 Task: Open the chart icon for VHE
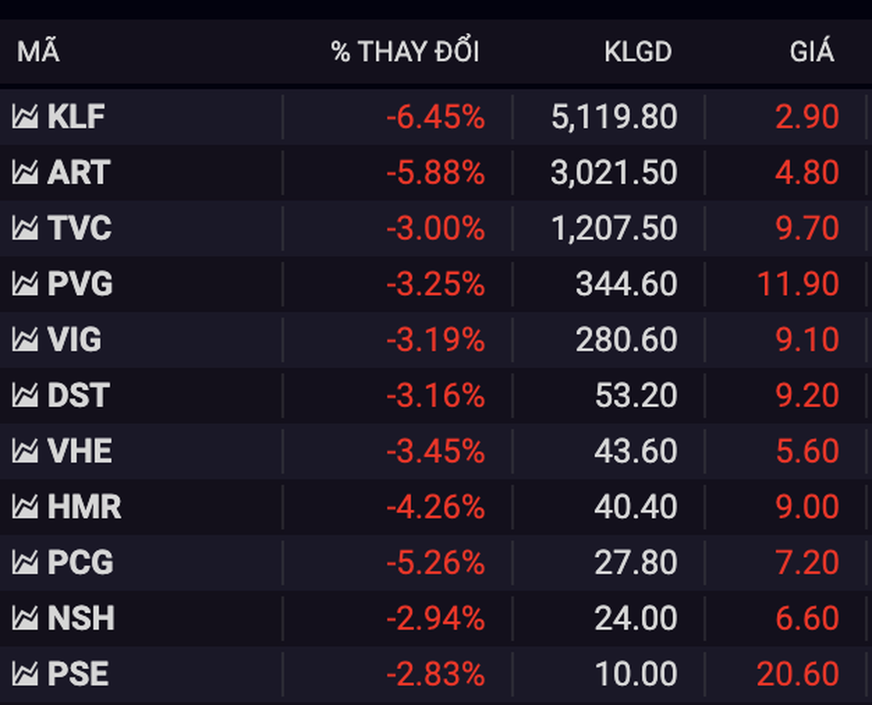click(x=25, y=451)
